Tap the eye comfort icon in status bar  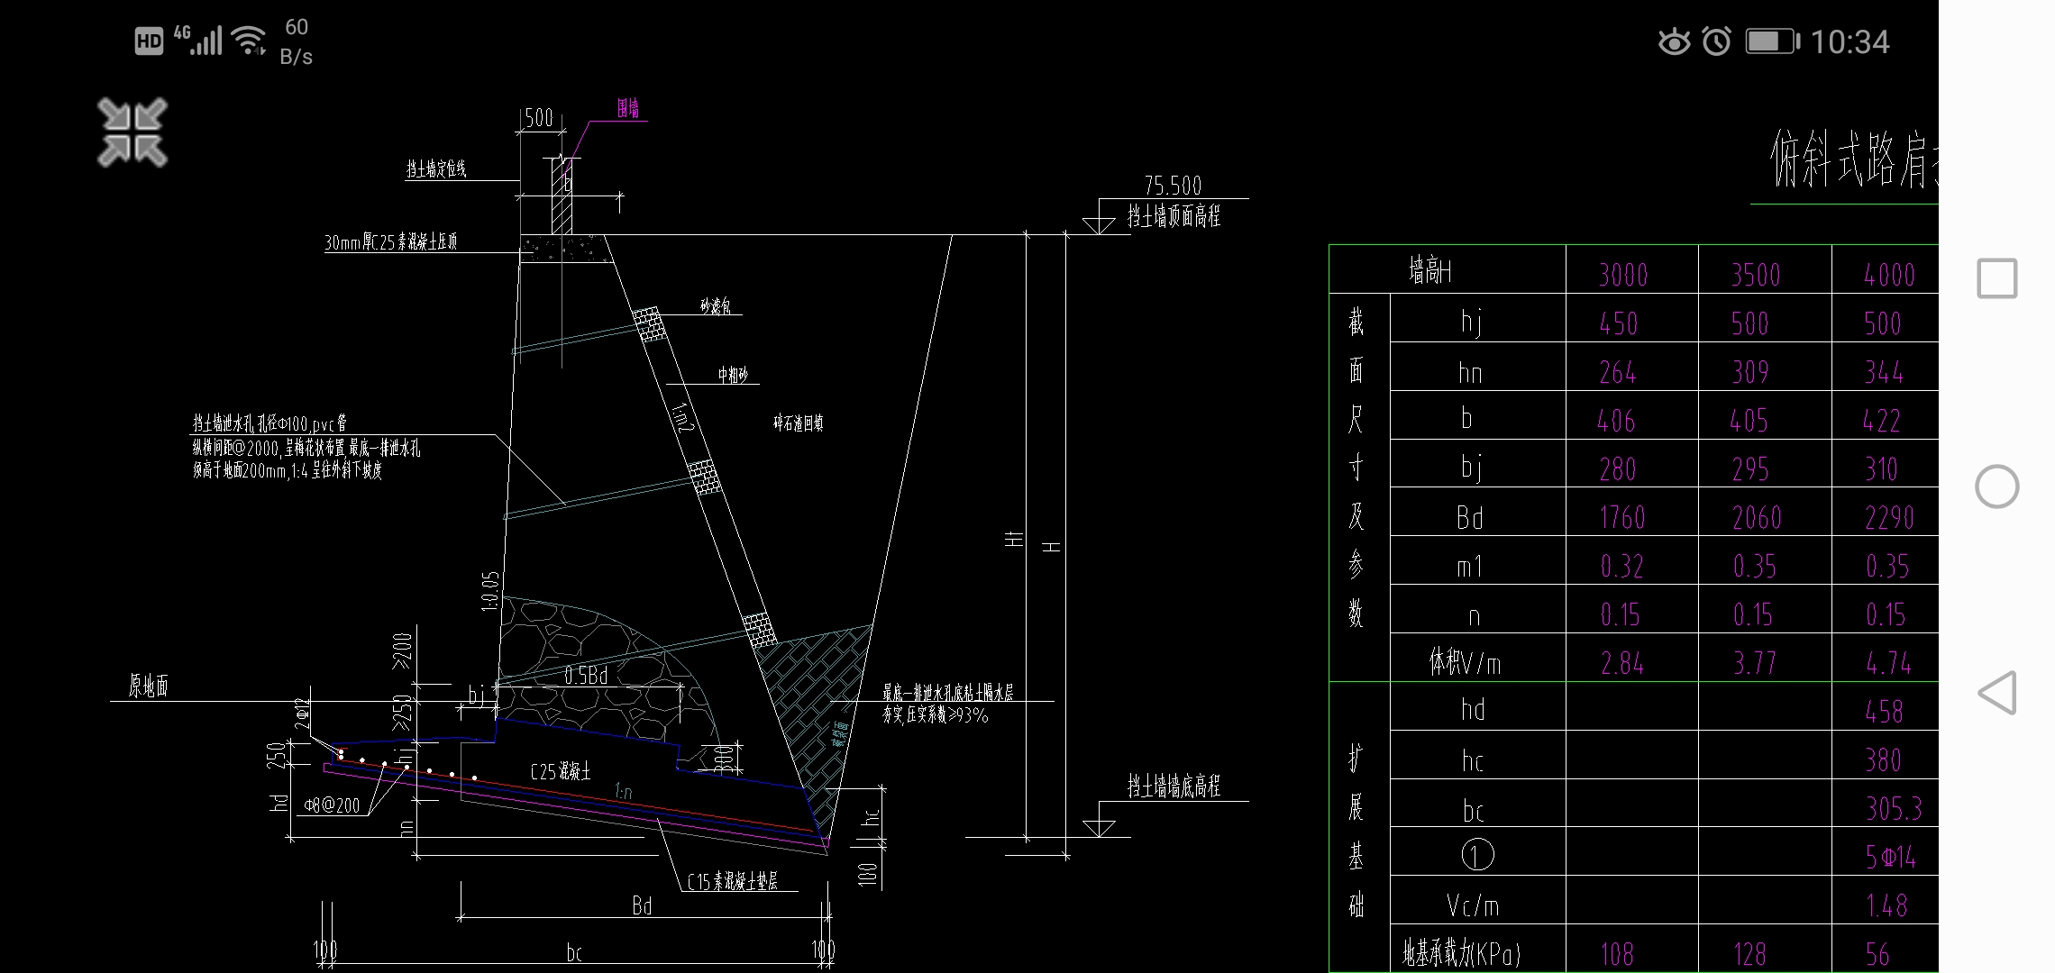point(1674,41)
